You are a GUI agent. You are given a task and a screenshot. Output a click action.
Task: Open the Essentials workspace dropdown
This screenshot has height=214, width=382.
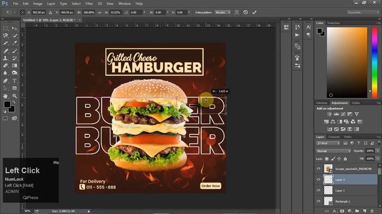pyautogui.click(x=363, y=12)
